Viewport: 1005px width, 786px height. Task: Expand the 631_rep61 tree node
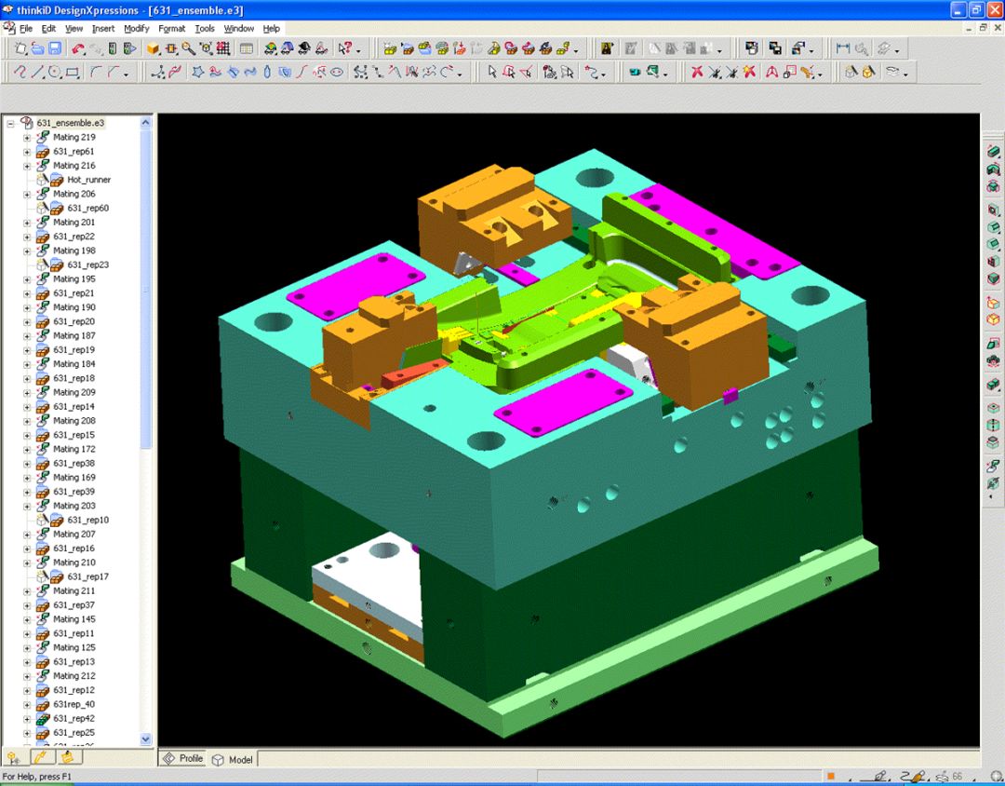[27, 152]
